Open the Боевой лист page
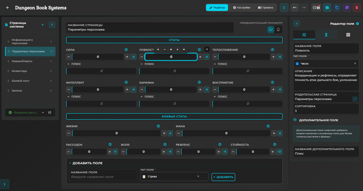The width and height of the screenshot is (363, 191). click(30, 81)
